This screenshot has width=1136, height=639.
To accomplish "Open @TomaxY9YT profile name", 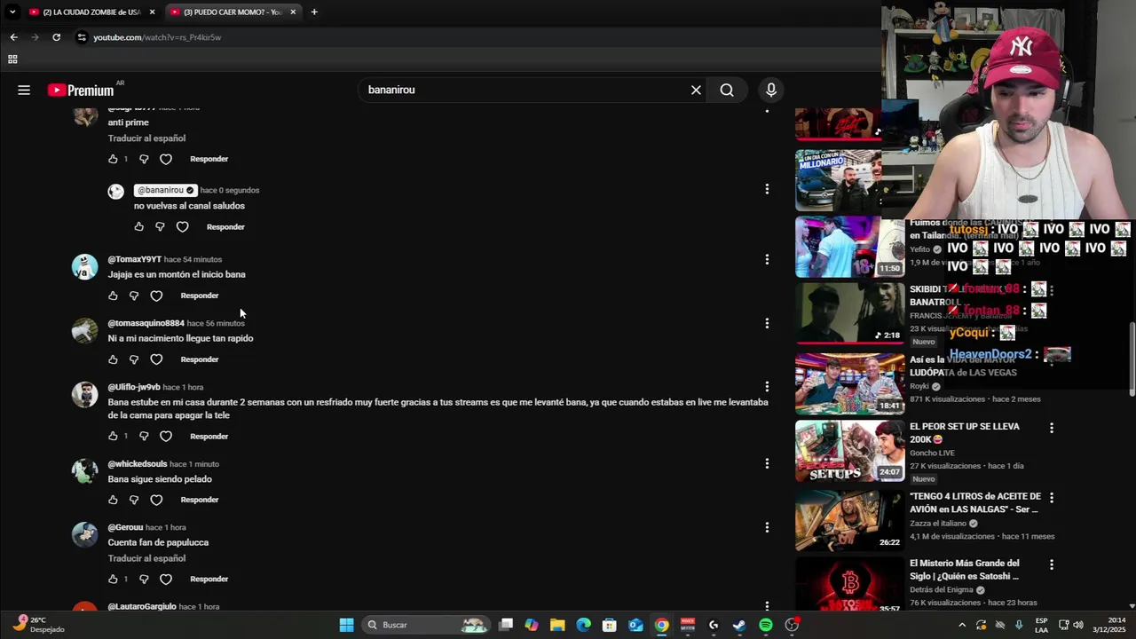I will pyautogui.click(x=134, y=259).
